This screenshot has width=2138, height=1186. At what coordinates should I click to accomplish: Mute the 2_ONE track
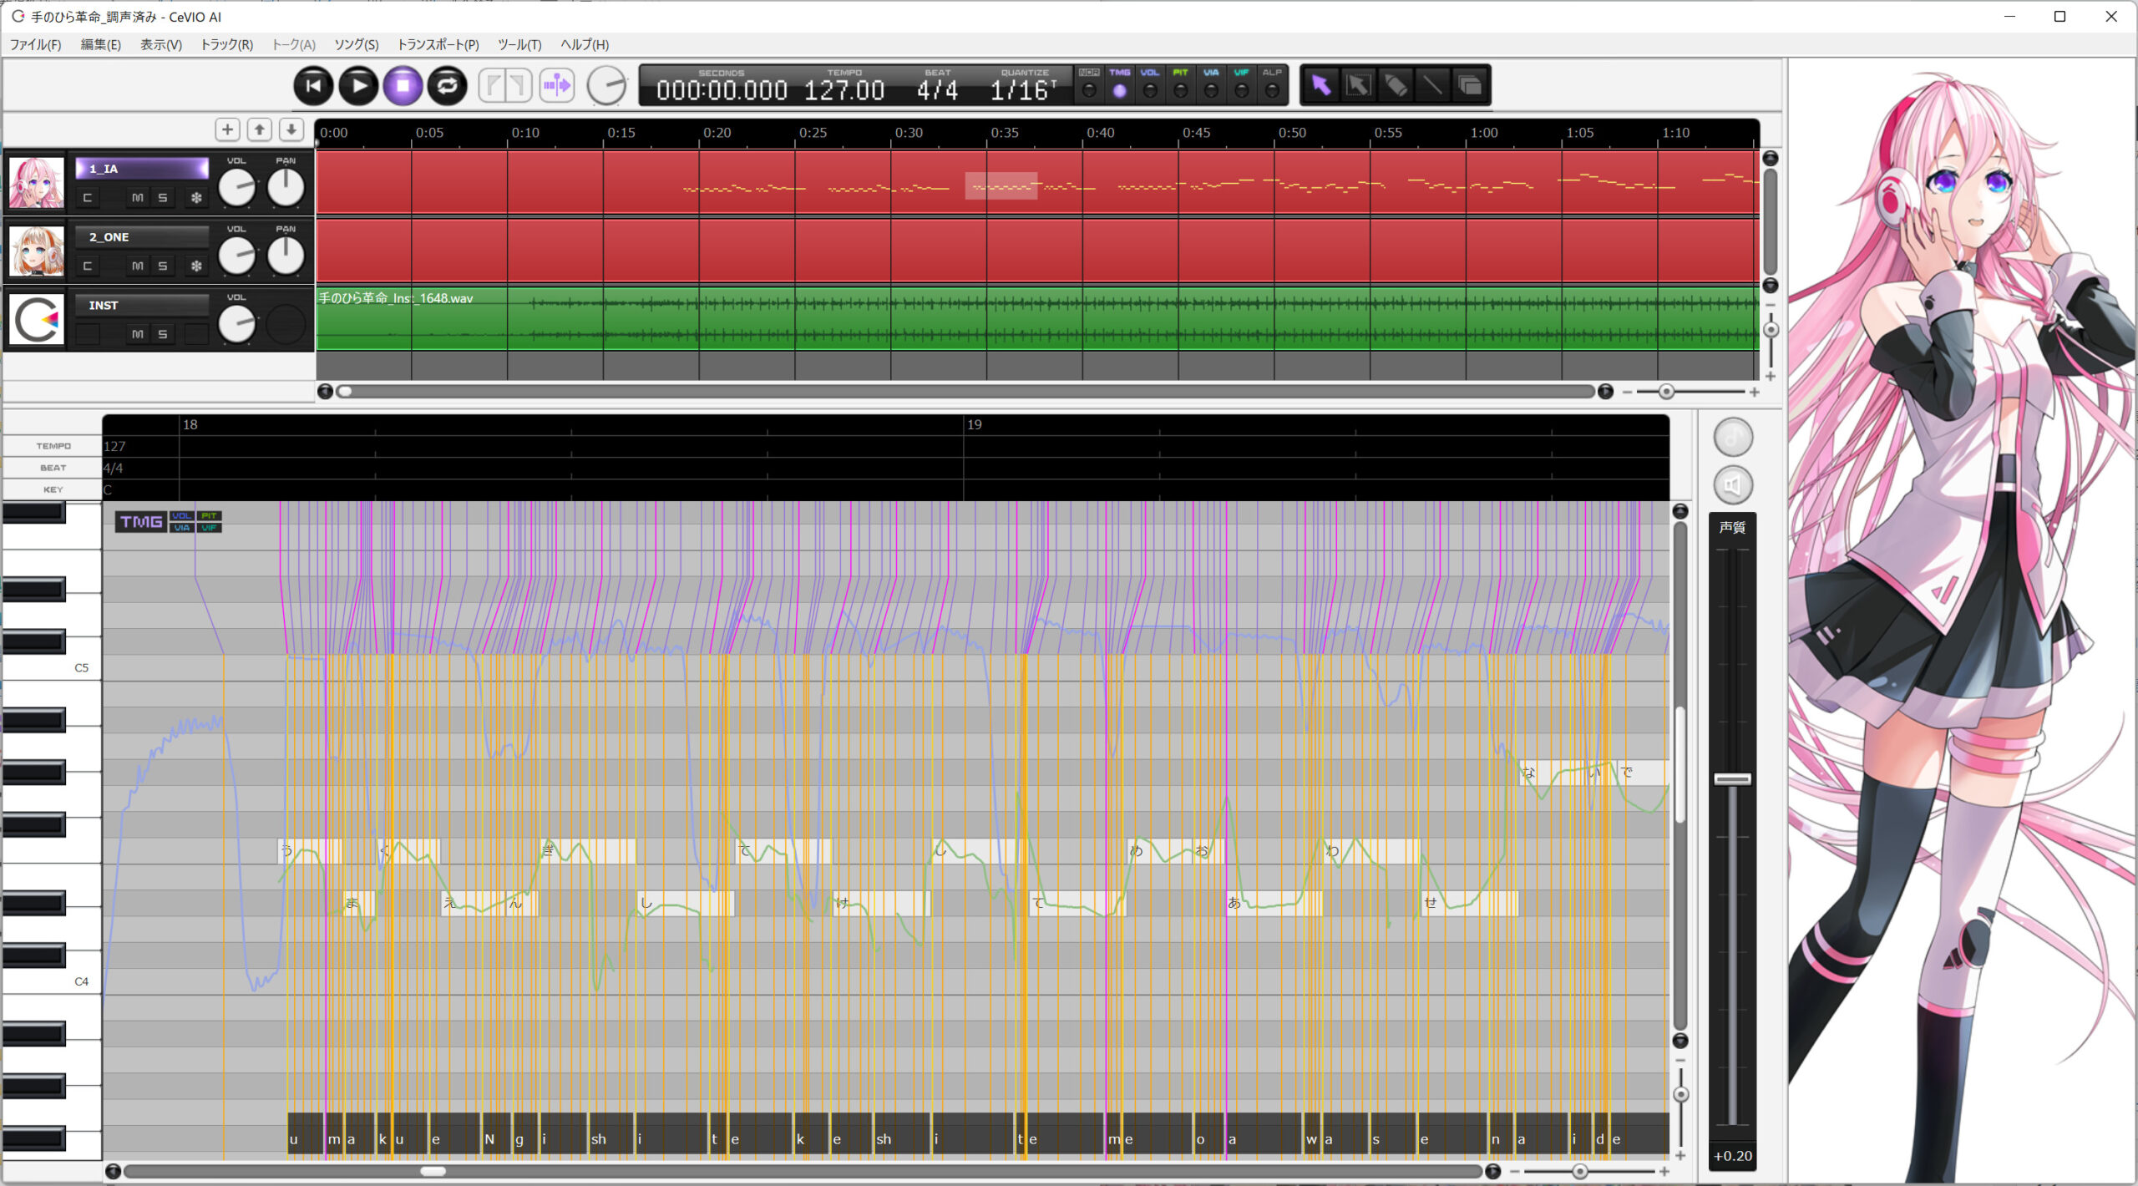point(138,266)
